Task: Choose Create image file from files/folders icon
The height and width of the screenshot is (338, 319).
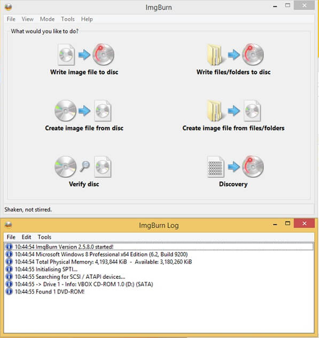Action: click(x=234, y=111)
